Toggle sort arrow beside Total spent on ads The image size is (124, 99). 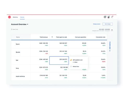click(52, 37)
